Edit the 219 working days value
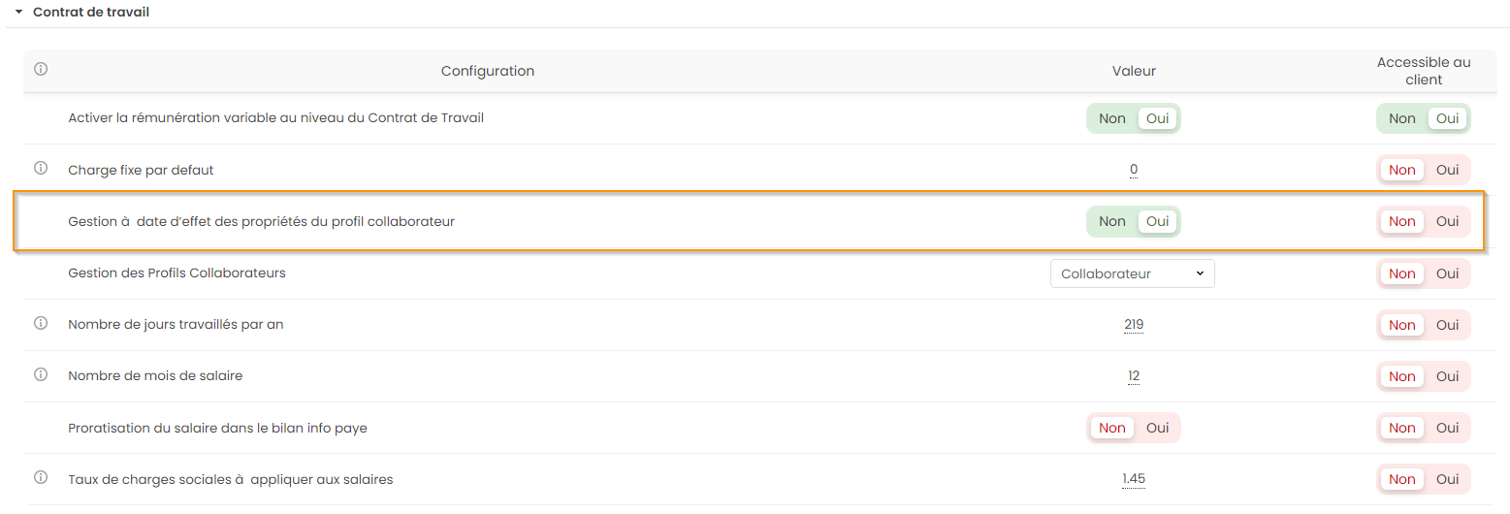 pyautogui.click(x=1134, y=325)
